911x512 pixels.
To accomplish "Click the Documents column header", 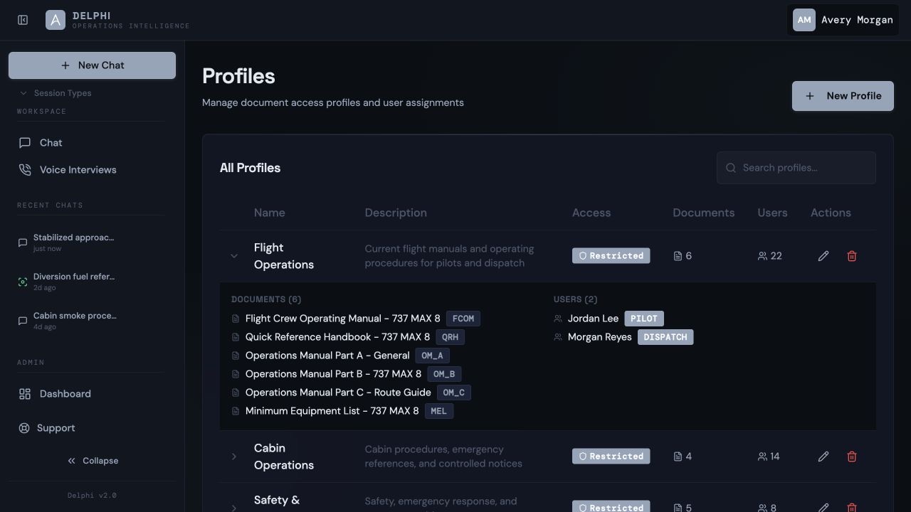I will [704, 213].
